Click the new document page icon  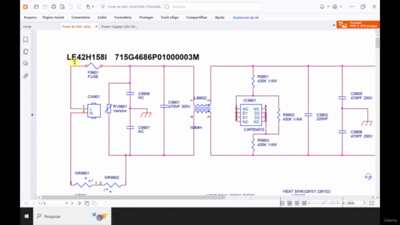[x=62, y=7]
